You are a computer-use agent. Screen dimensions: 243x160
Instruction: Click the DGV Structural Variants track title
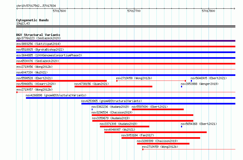coord(38,35)
